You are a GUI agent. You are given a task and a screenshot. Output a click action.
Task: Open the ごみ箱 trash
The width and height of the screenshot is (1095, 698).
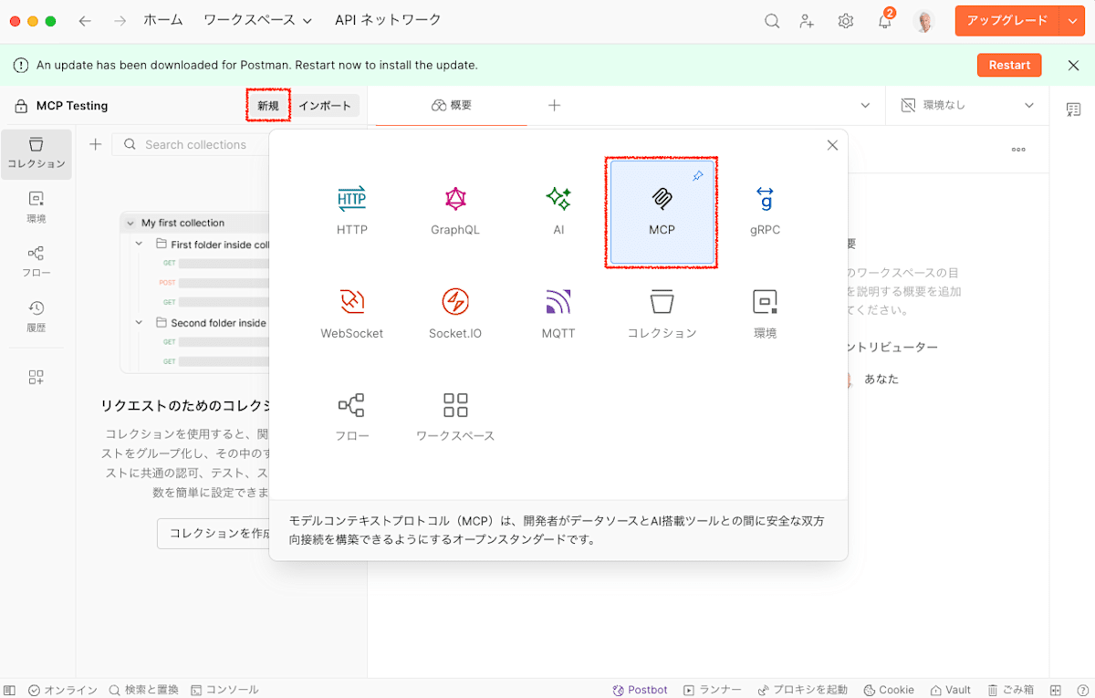click(x=1011, y=690)
